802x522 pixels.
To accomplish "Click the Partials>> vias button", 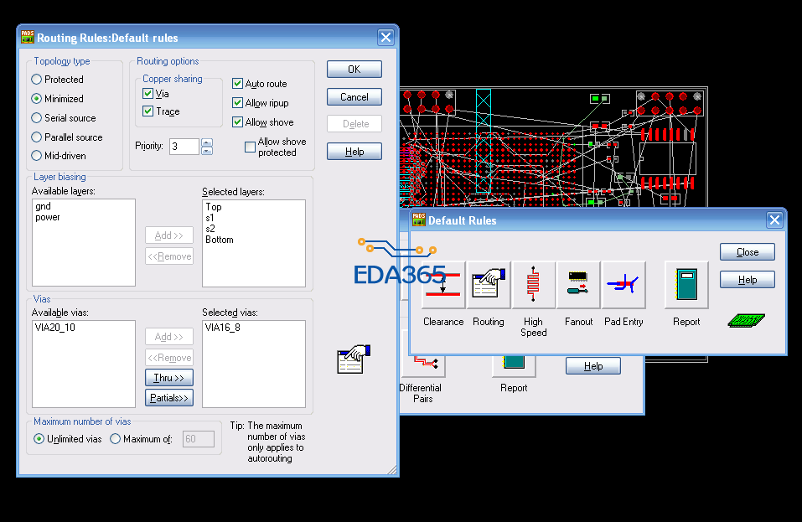I will 169,398.
